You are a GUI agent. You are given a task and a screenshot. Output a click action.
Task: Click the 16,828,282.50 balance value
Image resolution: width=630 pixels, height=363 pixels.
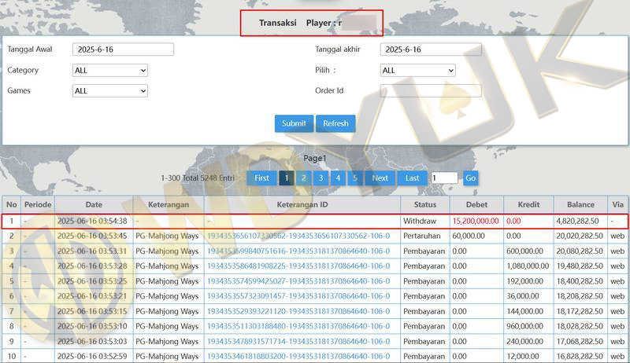click(580, 356)
